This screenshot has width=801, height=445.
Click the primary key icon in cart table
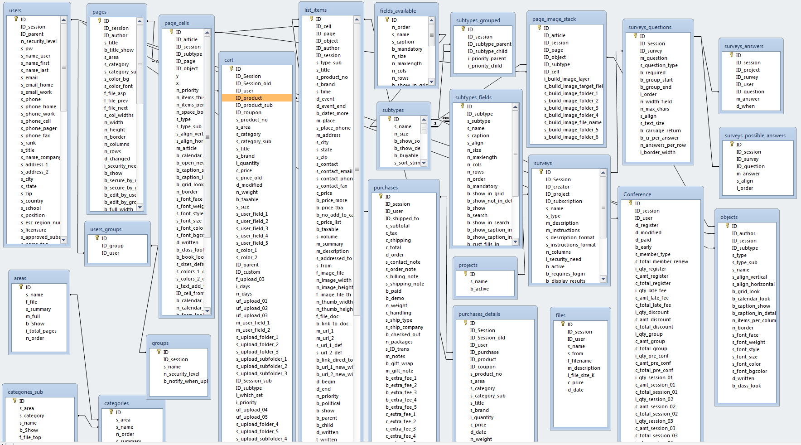(231, 68)
